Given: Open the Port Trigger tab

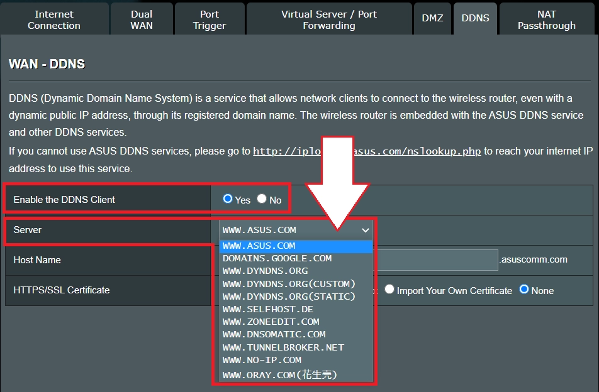Looking at the screenshot, I should click(209, 18).
